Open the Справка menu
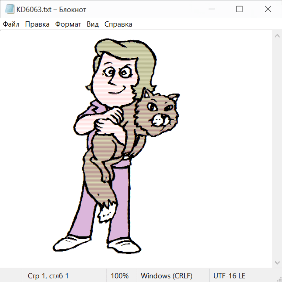The image size is (282, 282). pos(118,24)
